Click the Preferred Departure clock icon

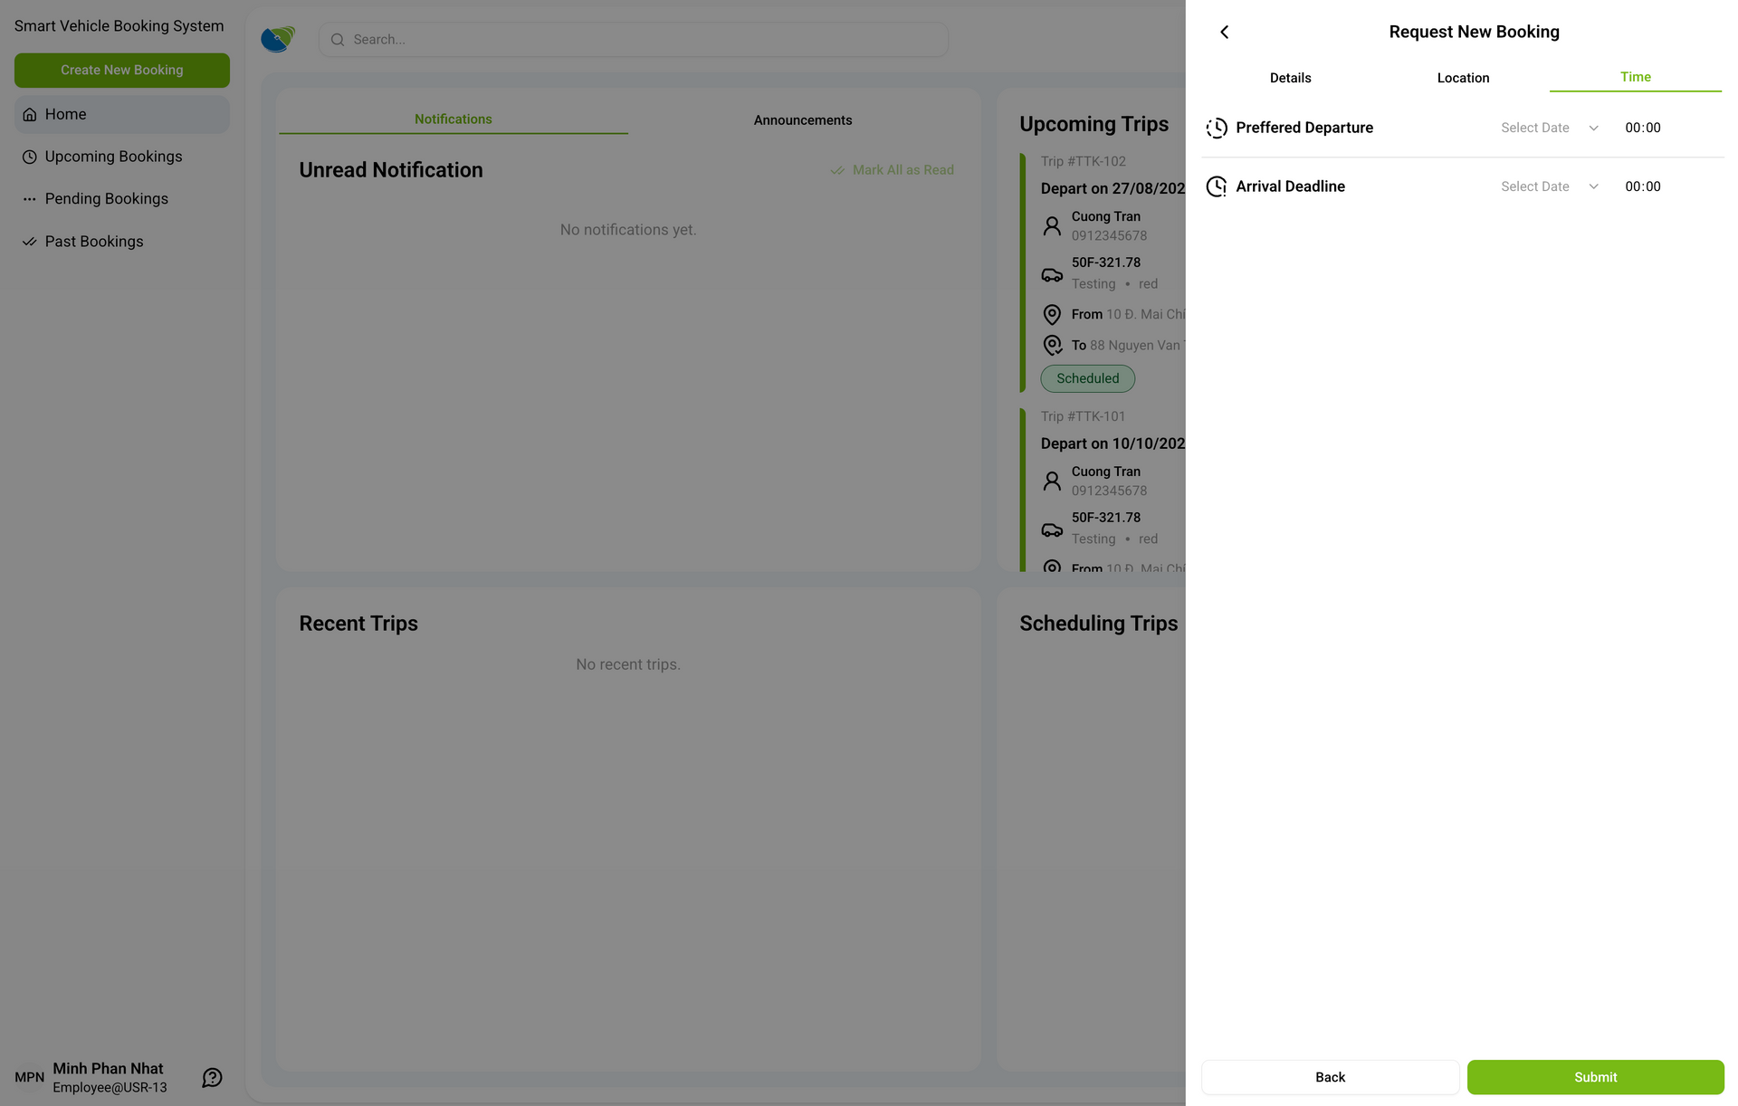tap(1217, 129)
